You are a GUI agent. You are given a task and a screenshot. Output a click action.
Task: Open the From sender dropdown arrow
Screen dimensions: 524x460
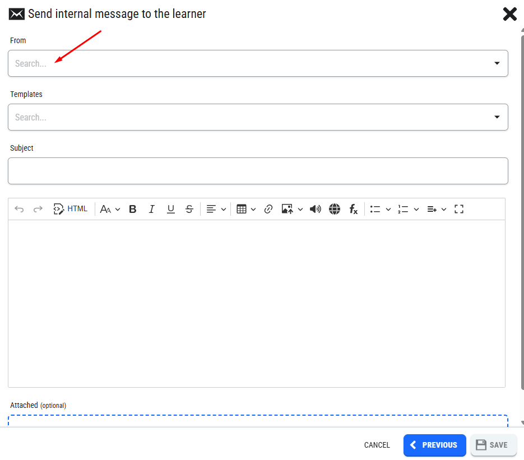point(497,63)
